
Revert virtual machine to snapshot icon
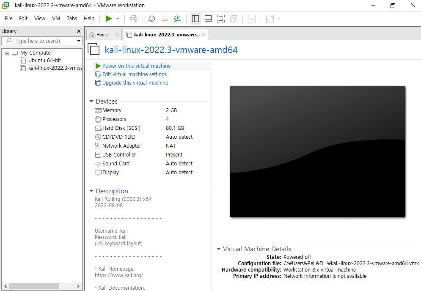coord(165,19)
